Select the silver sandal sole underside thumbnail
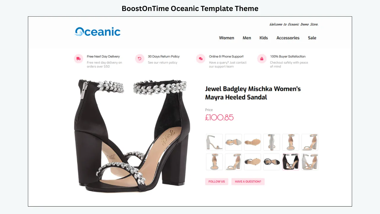The image size is (380, 214). (253, 142)
